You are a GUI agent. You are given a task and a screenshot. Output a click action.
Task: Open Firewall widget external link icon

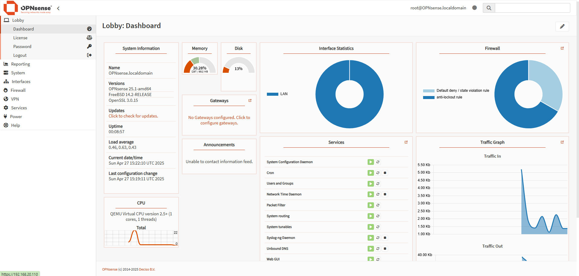(562, 48)
